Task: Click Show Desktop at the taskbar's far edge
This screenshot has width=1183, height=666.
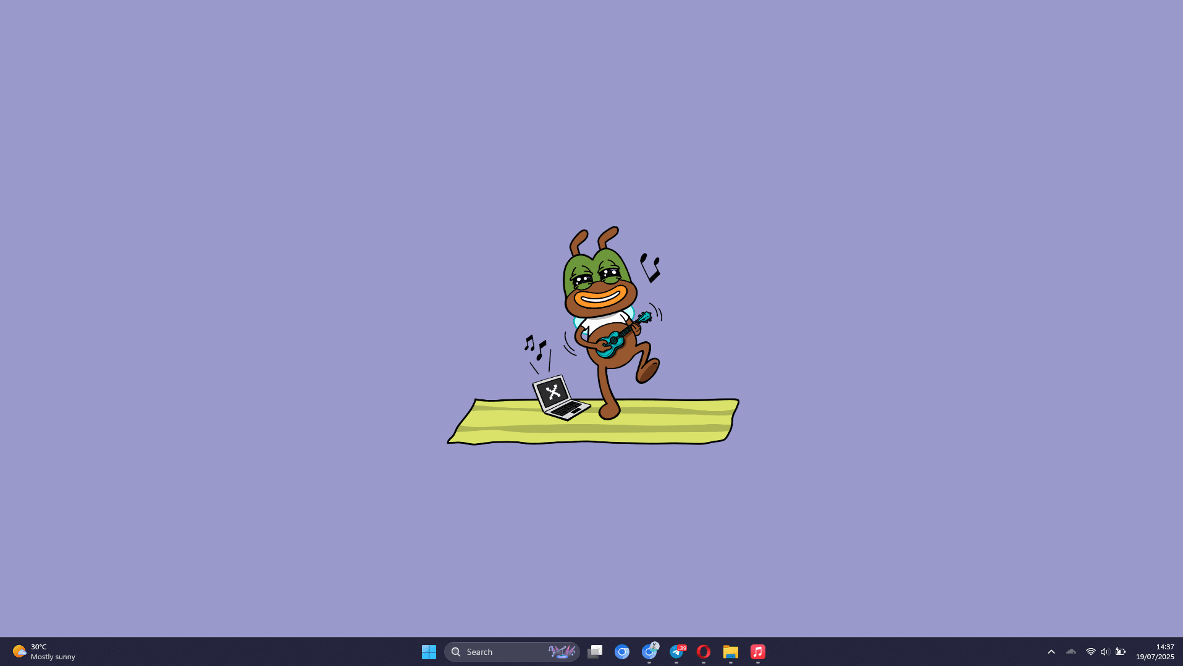Action: [x=1181, y=652]
